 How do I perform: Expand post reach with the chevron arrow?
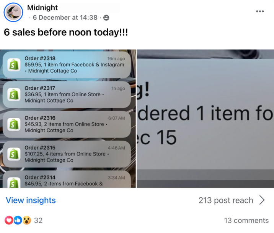[262, 200]
